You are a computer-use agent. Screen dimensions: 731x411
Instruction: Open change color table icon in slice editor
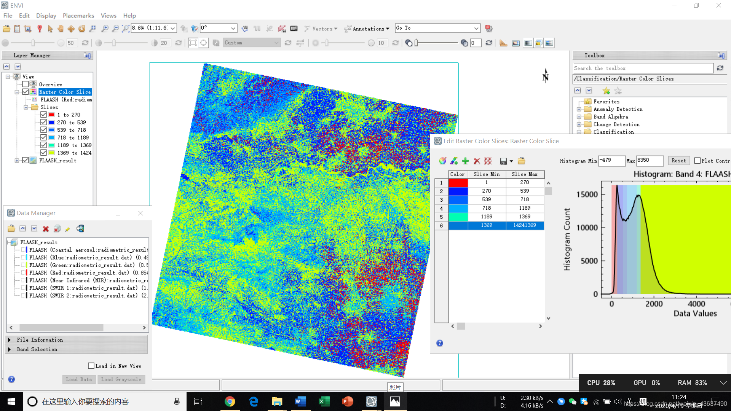[442, 161]
